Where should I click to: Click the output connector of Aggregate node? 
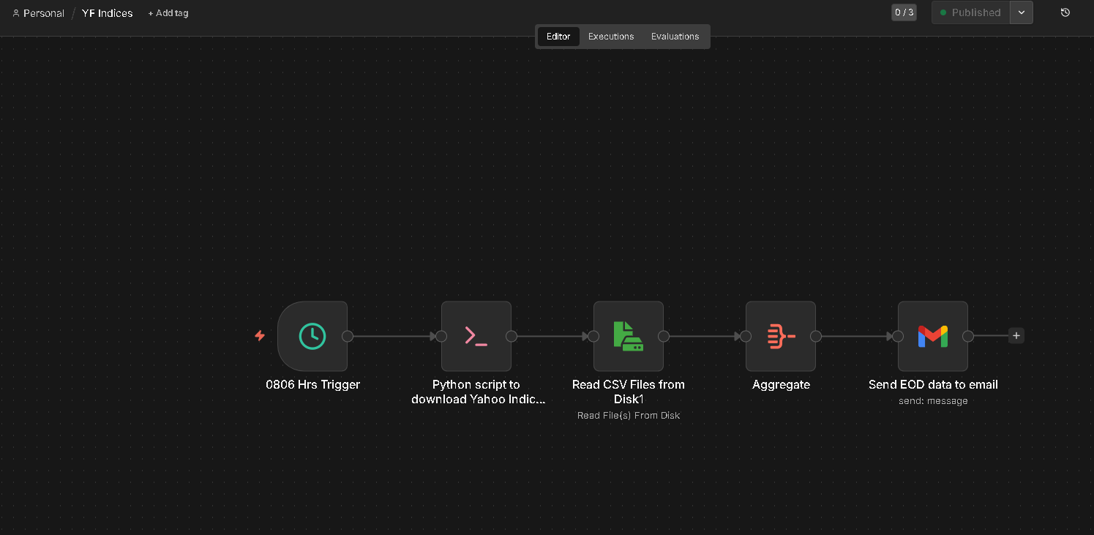[816, 337]
